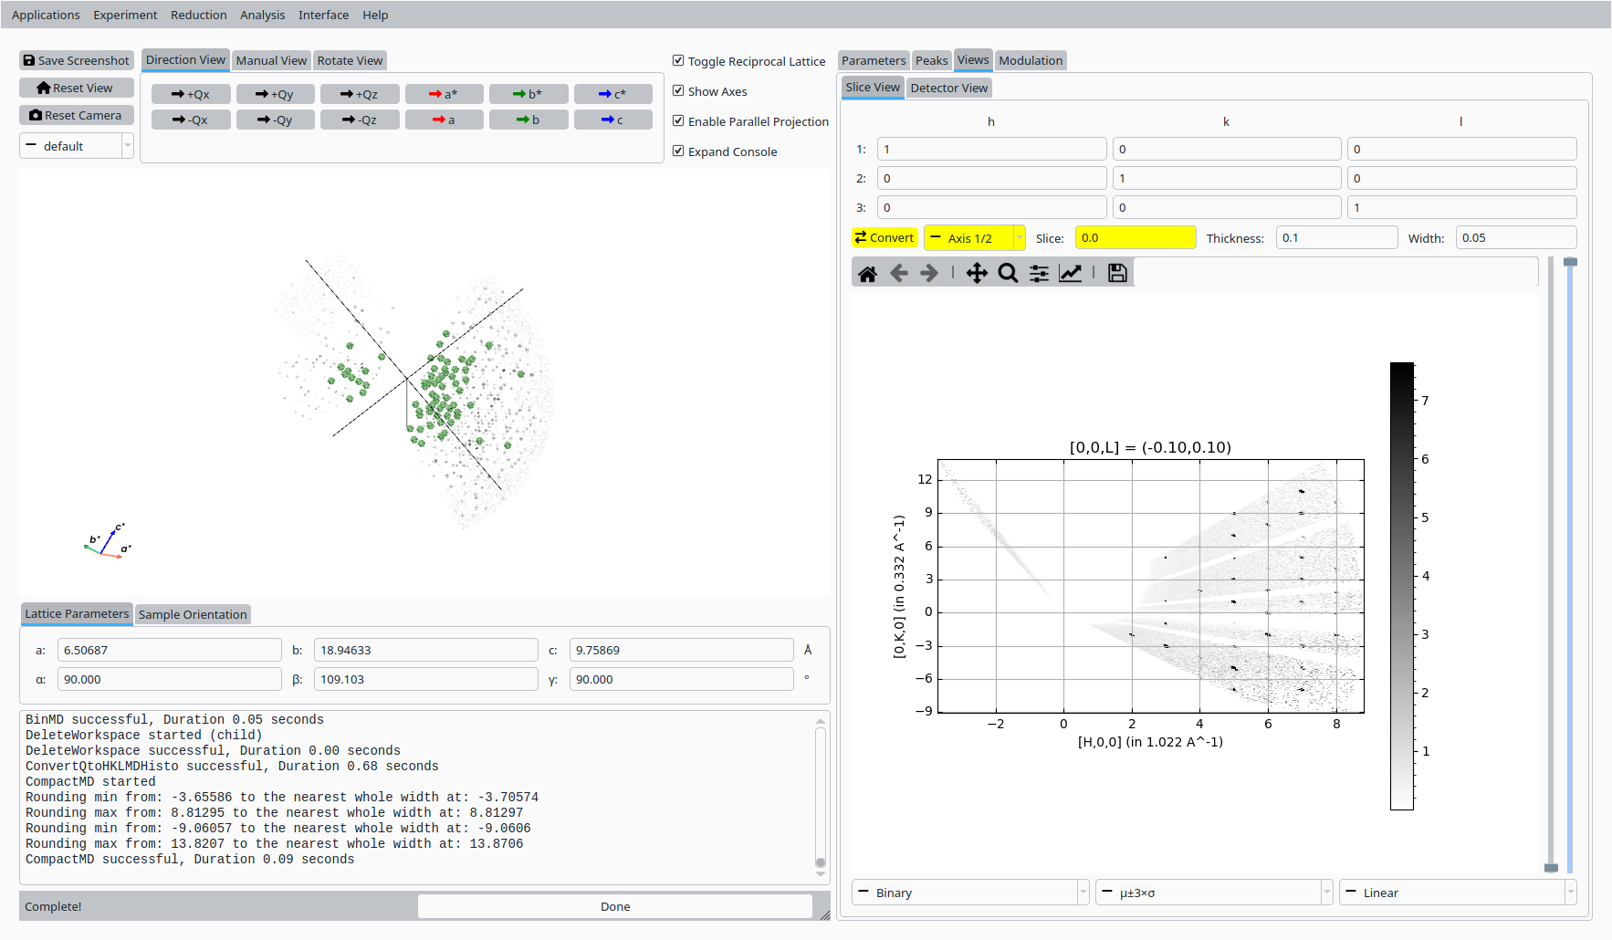Image resolution: width=1612 pixels, height=940 pixels.
Task: Save the figure with floppy disk icon
Action: pos(1117,274)
